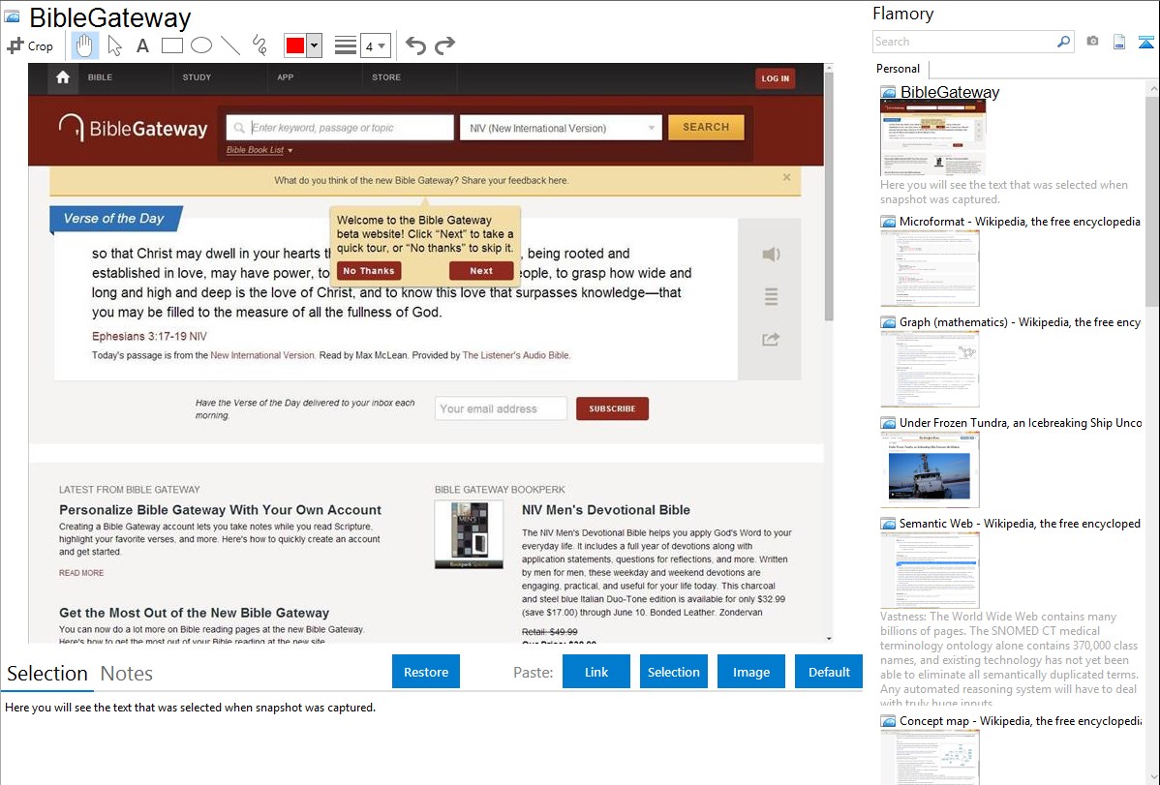Click the line thickness icon
1160x785 pixels.
[346, 45]
